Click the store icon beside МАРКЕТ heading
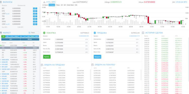 [x=1, y=33]
